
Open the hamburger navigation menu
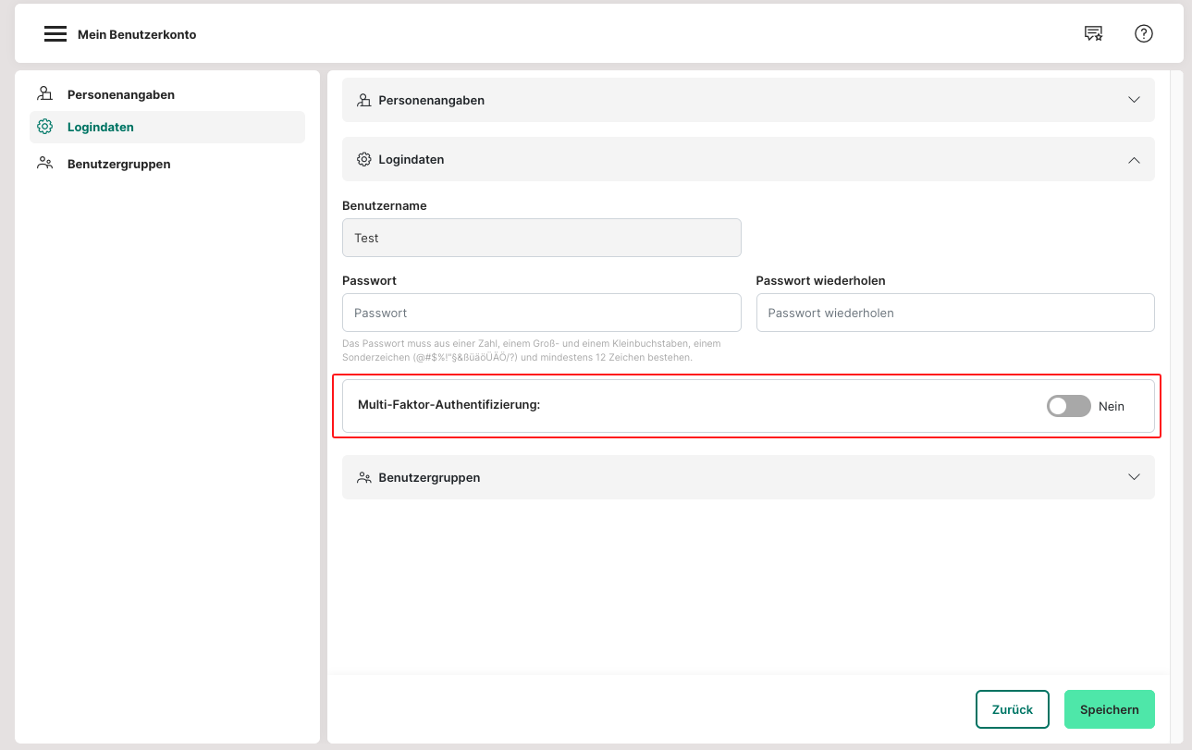[55, 34]
